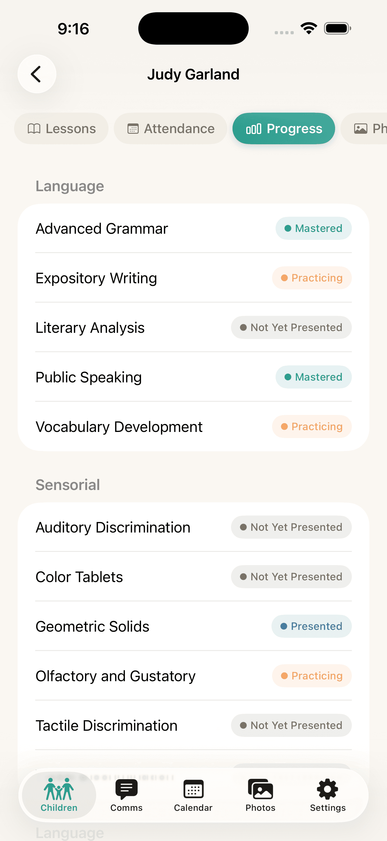The height and width of the screenshot is (841, 387).
Task: Tap Tactile Discrimination status badge
Action: click(291, 725)
